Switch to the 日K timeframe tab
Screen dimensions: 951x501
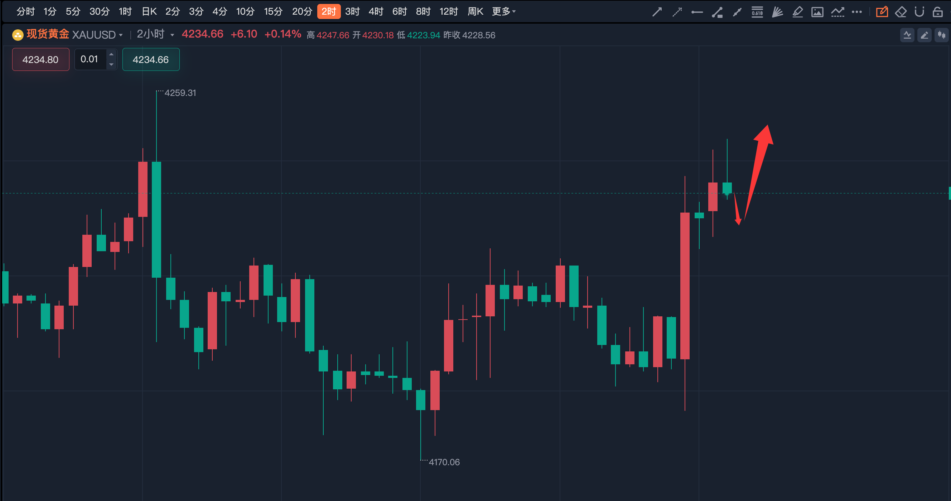149,11
